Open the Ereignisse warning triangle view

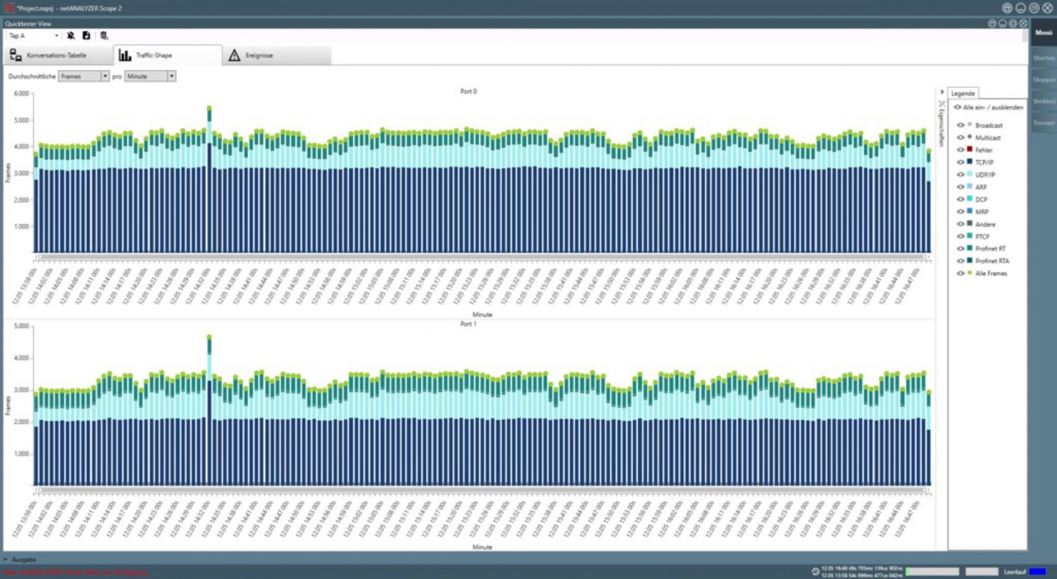tap(235, 55)
